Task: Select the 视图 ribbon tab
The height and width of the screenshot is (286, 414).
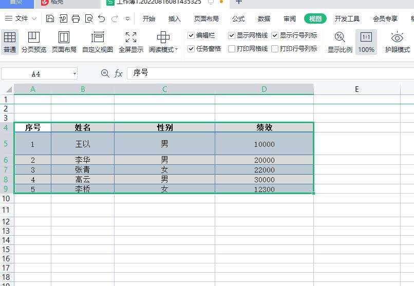Action: click(x=315, y=18)
